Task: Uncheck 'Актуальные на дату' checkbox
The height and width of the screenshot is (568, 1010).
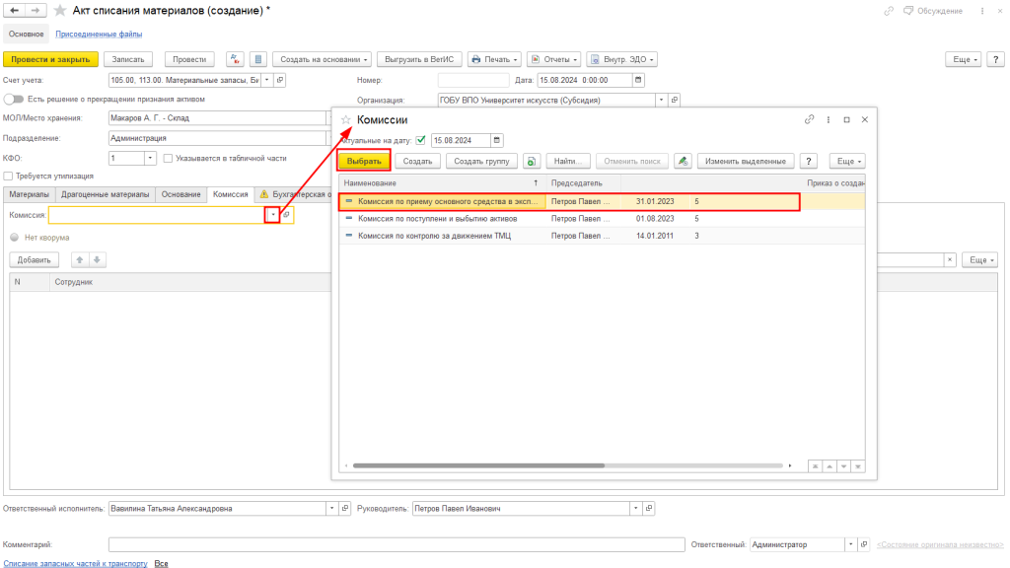Action: pyautogui.click(x=421, y=140)
